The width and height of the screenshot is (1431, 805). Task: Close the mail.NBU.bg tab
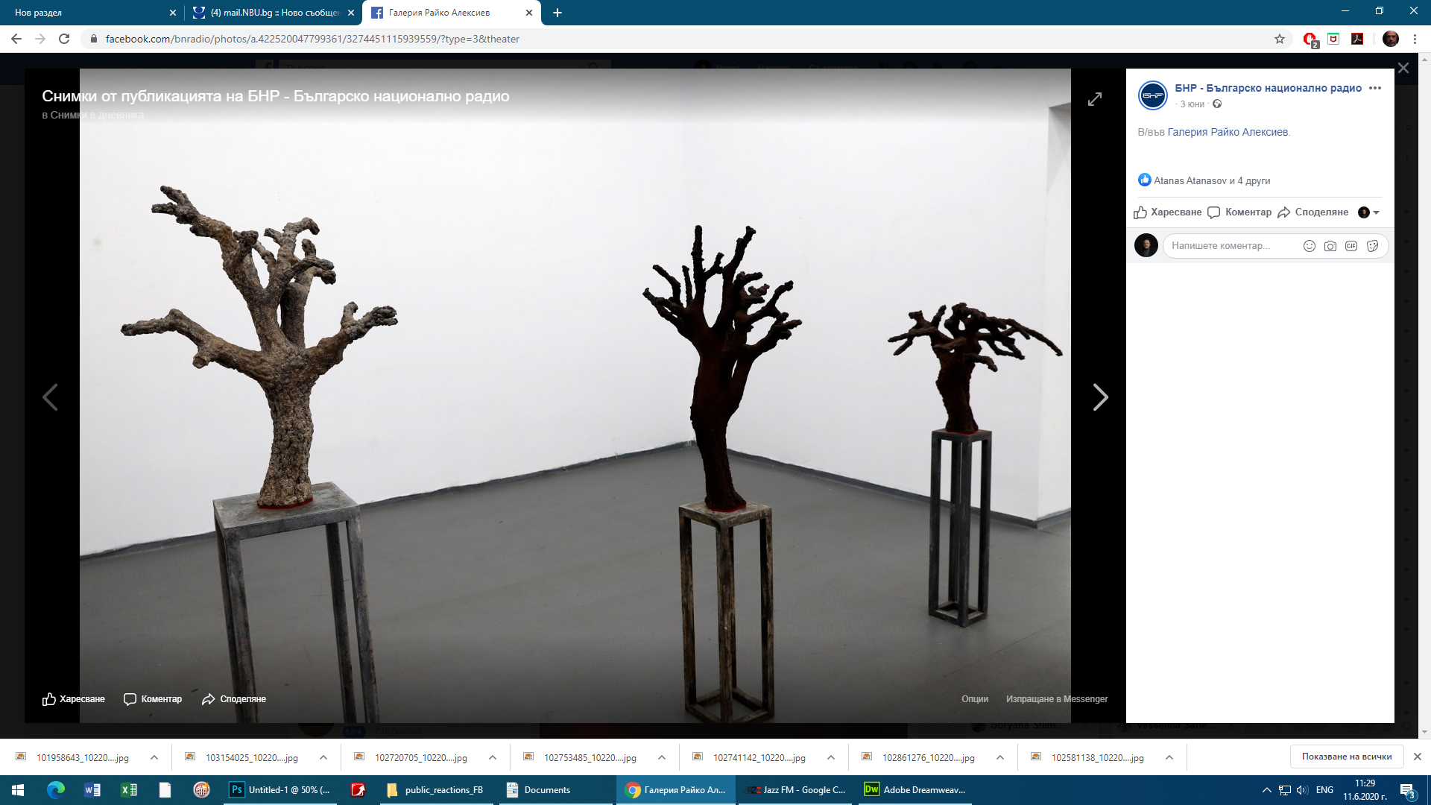(x=351, y=13)
